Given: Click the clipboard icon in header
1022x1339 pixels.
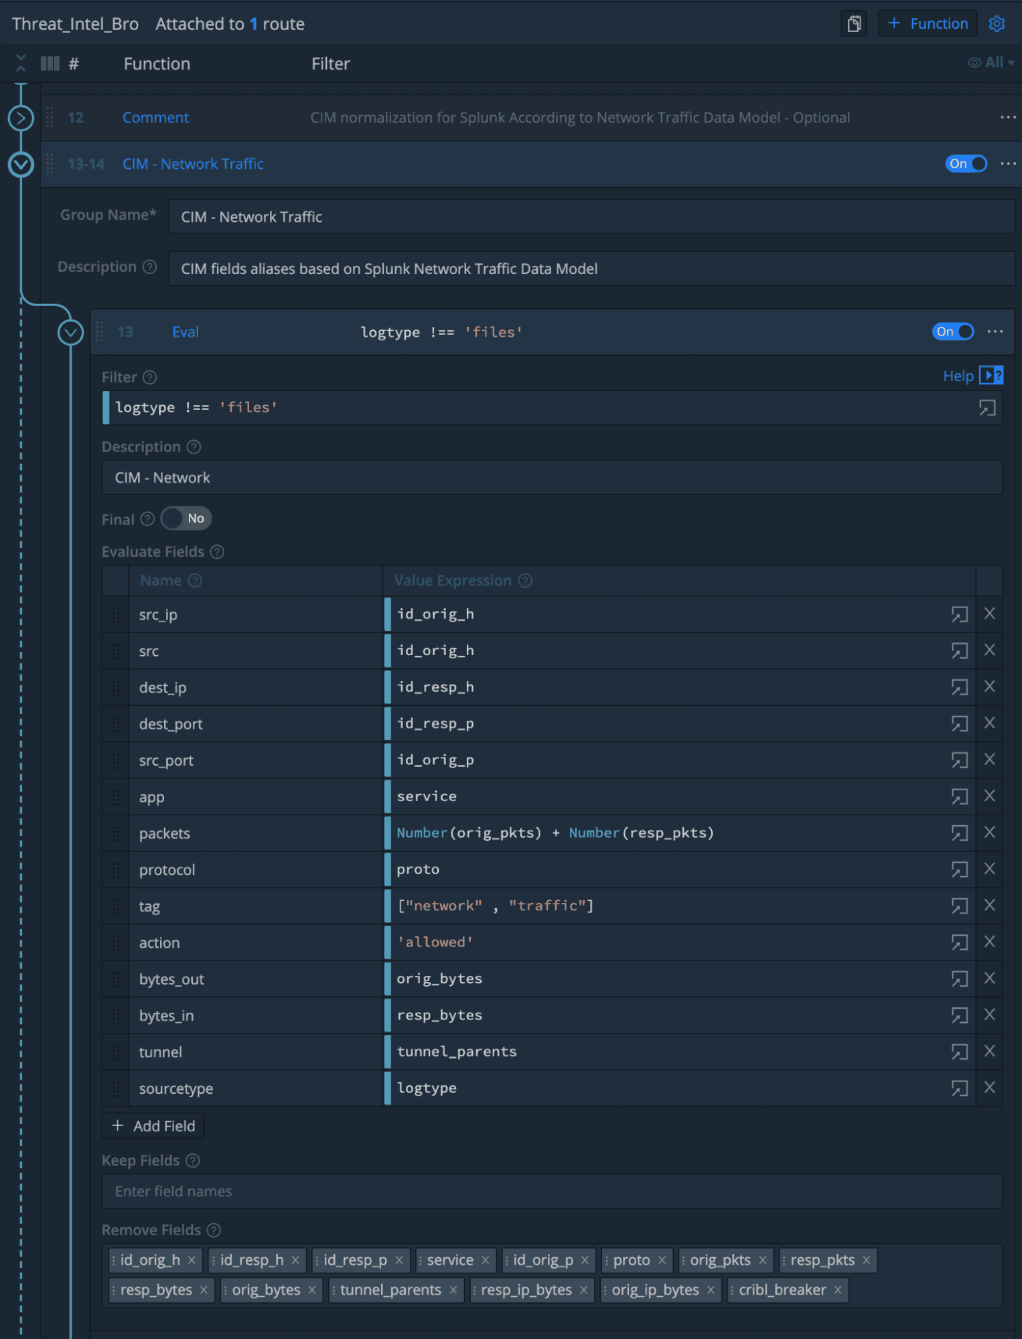Looking at the screenshot, I should (854, 24).
